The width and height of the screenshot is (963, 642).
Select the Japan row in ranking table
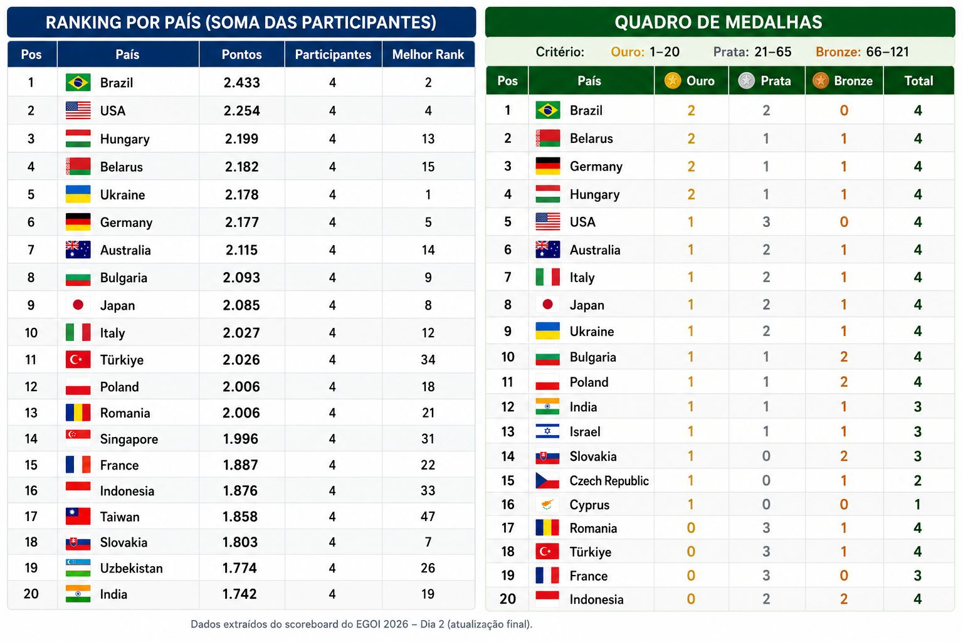241,305
